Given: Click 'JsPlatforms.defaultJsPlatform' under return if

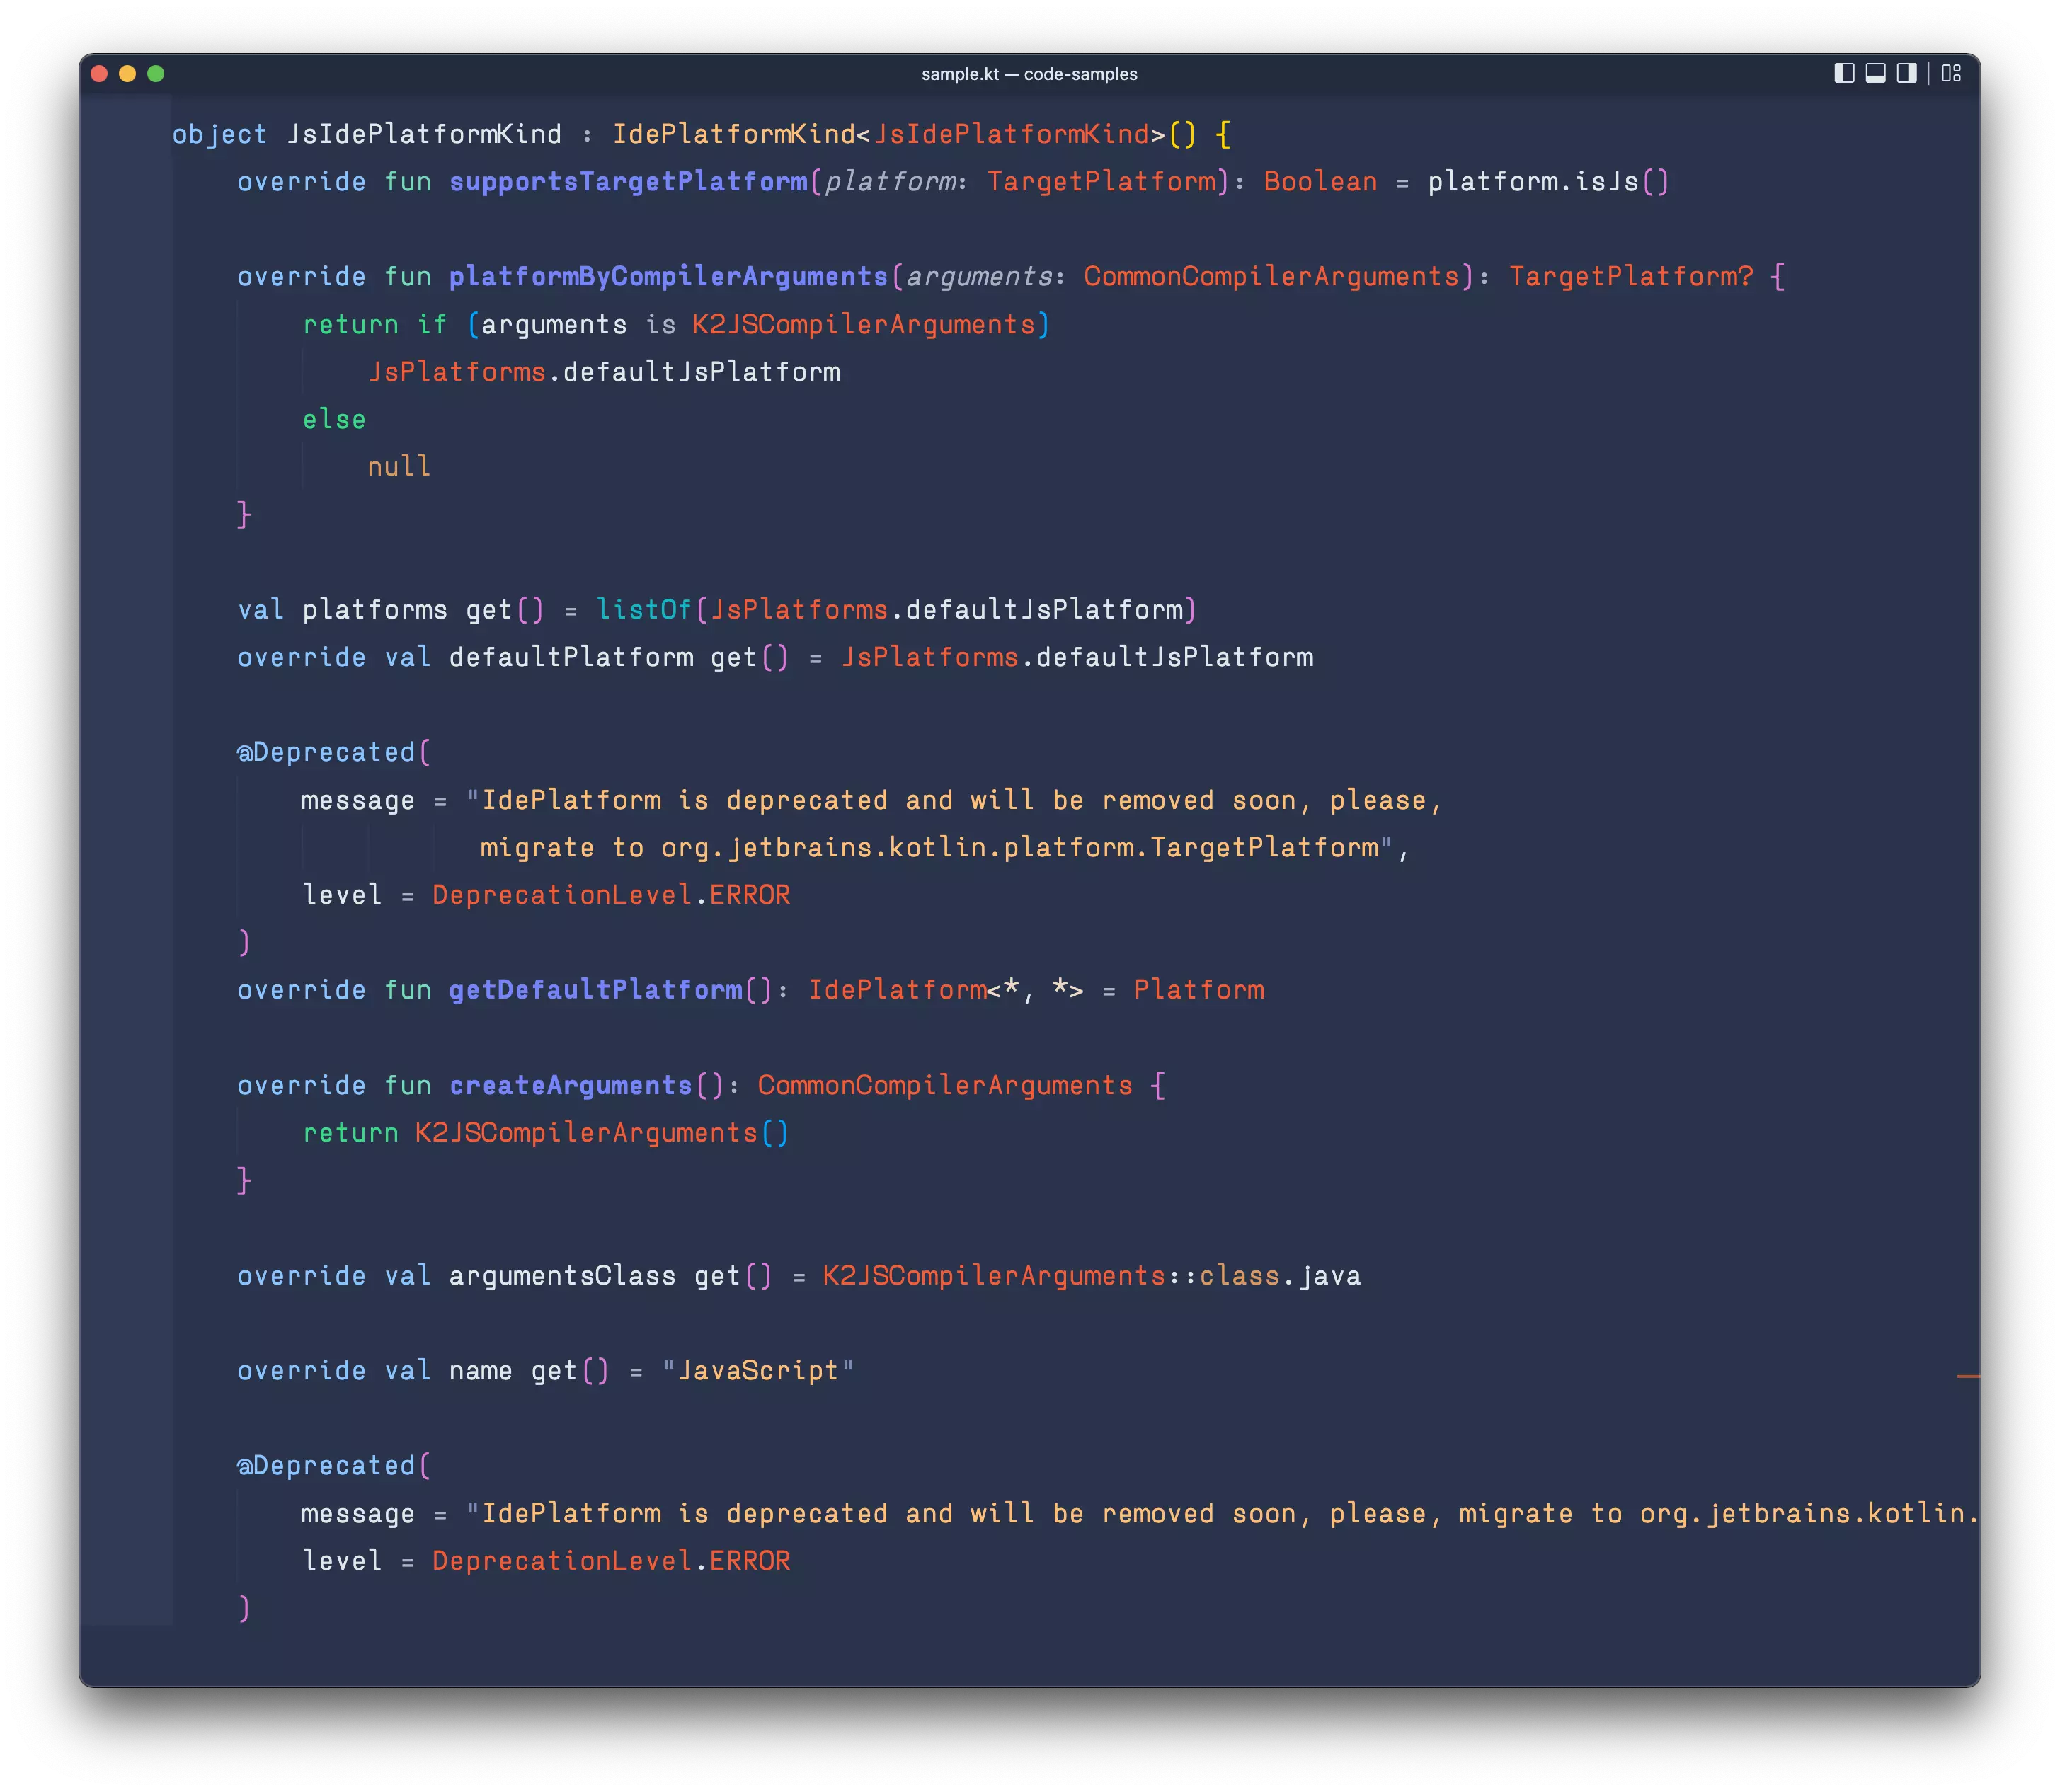Looking at the screenshot, I should click(x=604, y=371).
